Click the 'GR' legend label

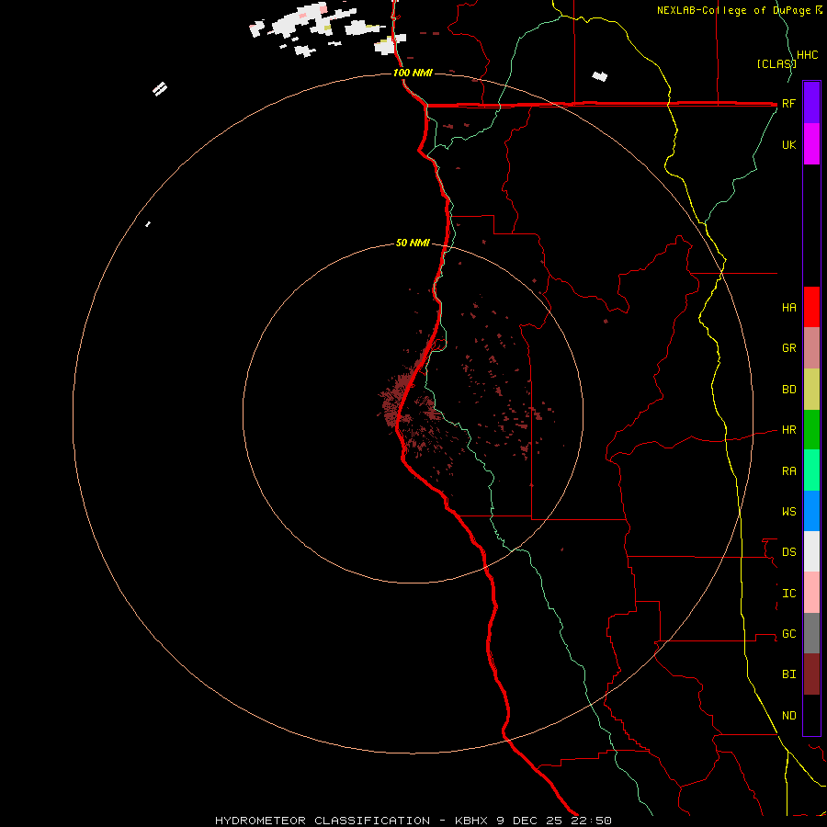click(789, 348)
